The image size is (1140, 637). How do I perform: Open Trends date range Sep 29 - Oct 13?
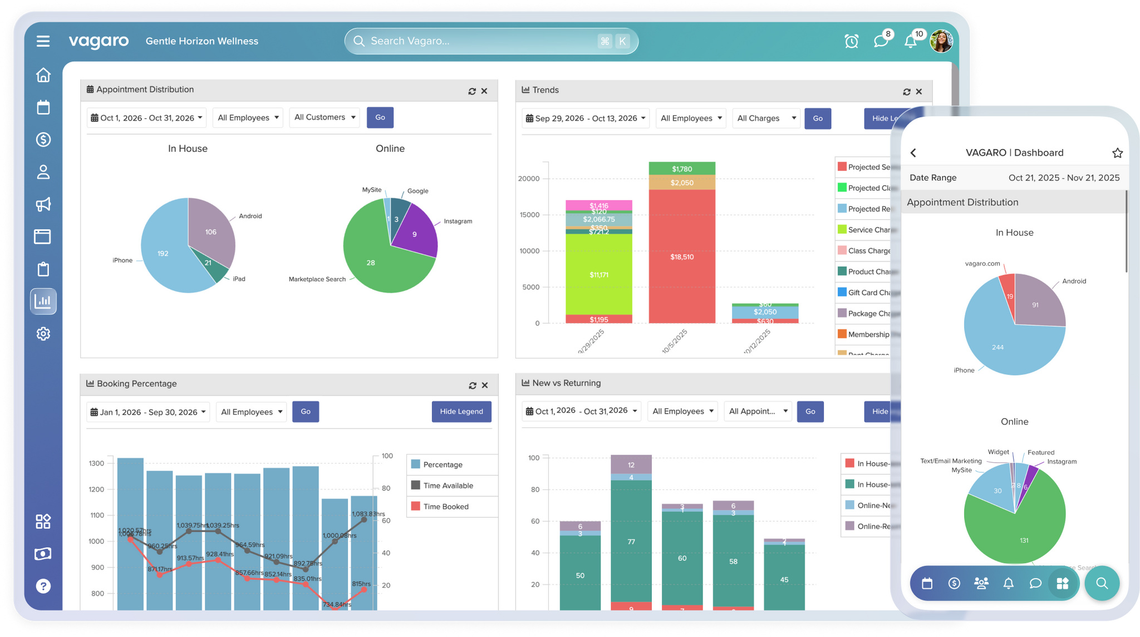(x=586, y=118)
